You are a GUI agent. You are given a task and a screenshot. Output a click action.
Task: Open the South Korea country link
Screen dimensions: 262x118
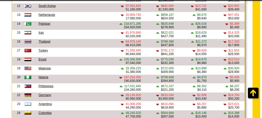click(x=47, y=6)
